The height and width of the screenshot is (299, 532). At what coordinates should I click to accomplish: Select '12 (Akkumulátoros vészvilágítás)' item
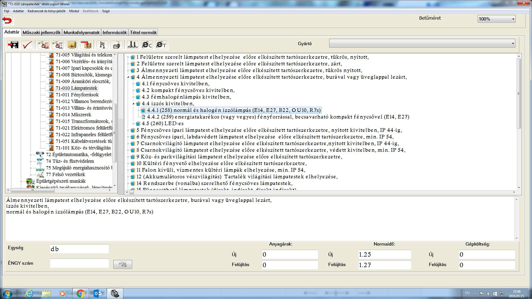pos(237,177)
